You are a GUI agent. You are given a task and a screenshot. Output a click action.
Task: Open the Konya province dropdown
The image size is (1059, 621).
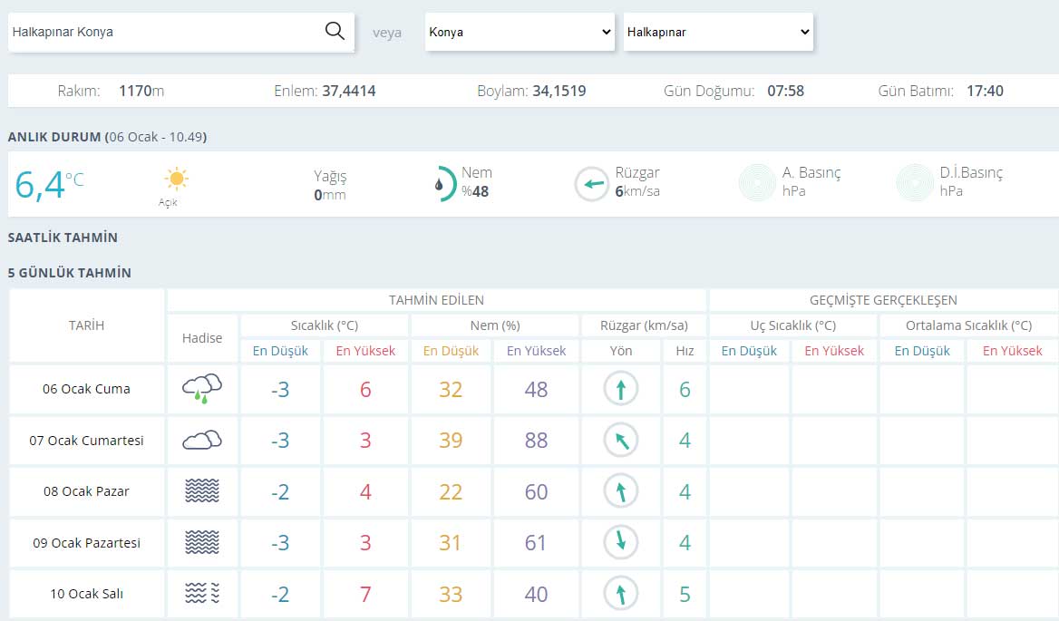pos(520,32)
